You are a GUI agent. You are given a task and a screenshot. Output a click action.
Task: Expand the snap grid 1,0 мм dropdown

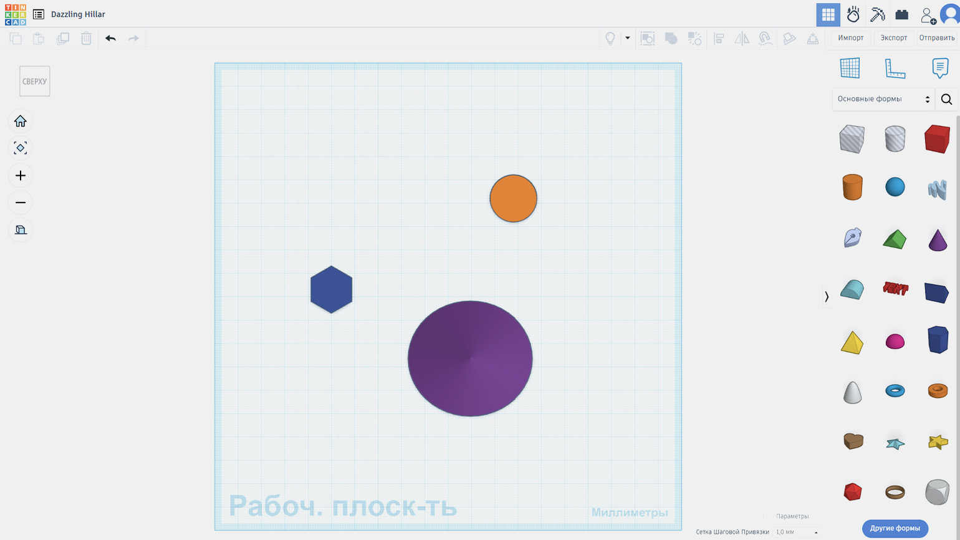(x=796, y=532)
